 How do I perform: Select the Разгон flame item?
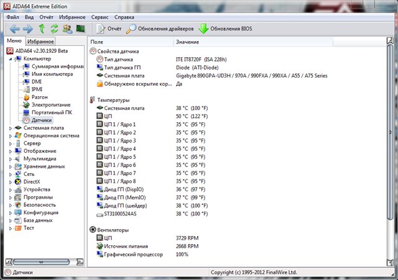pyautogui.click(x=39, y=97)
